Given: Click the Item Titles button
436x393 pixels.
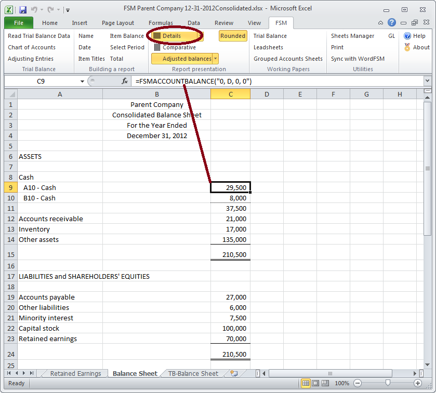Looking at the screenshot, I should [91, 59].
